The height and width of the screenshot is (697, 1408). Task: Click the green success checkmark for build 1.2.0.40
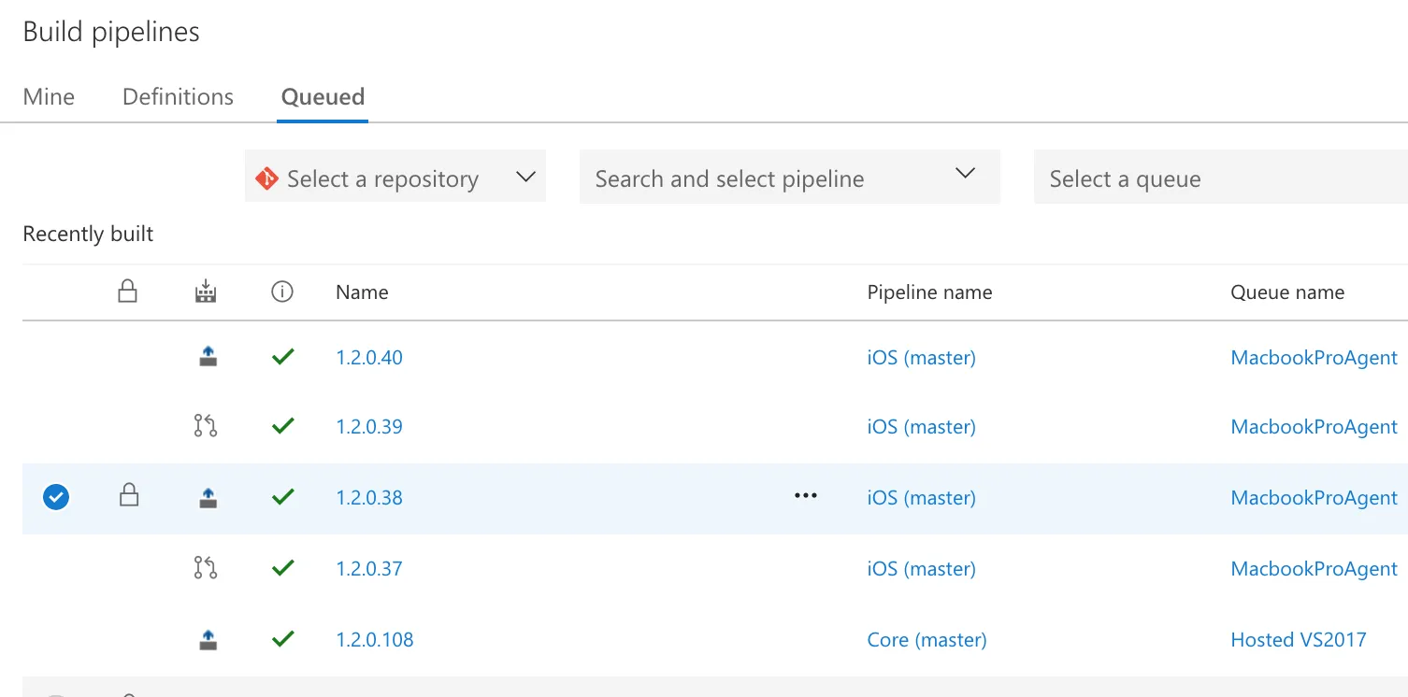coord(282,356)
